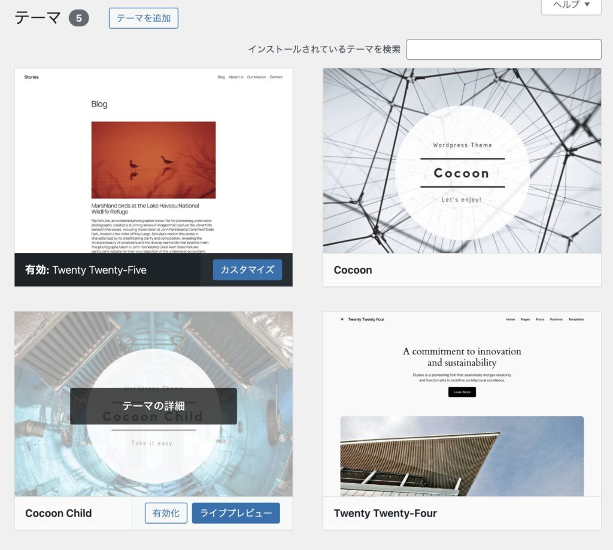This screenshot has width=613, height=550.
Task: Focus the installed themes search field
Action: point(503,50)
